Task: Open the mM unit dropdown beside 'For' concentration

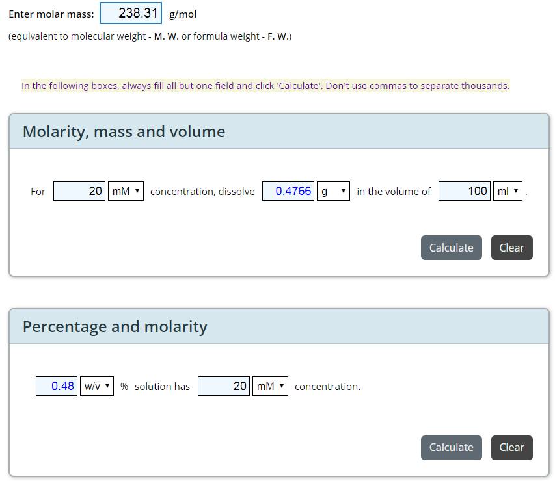Action: [x=126, y=191]
